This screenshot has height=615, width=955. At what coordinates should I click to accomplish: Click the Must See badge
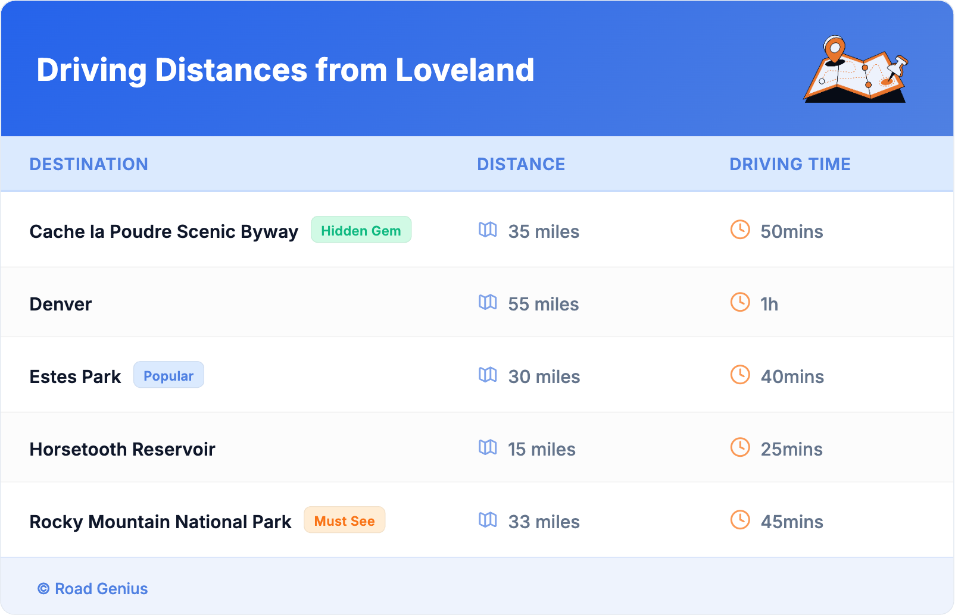(x=344, y=520)
